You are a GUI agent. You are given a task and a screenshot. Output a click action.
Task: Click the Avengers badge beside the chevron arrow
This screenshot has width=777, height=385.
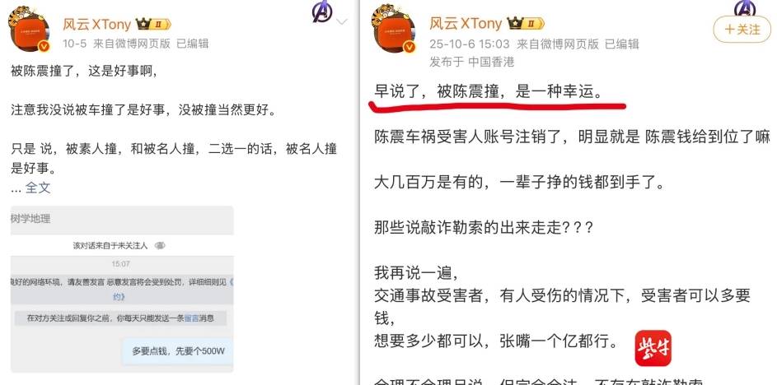(x=321, y=12)
